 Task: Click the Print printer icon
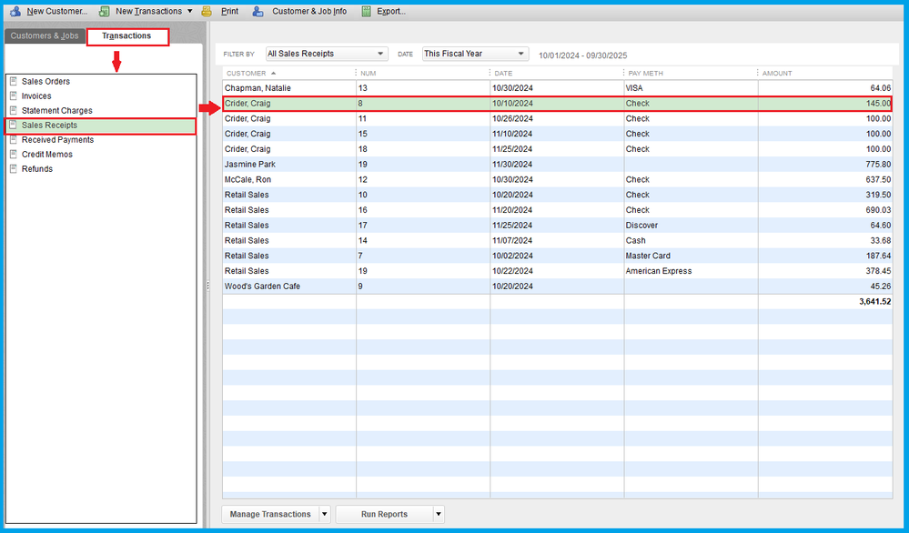(207, 11)
